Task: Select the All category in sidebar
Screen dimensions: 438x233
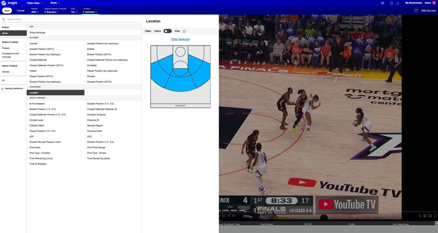Action: pos(3,80)
